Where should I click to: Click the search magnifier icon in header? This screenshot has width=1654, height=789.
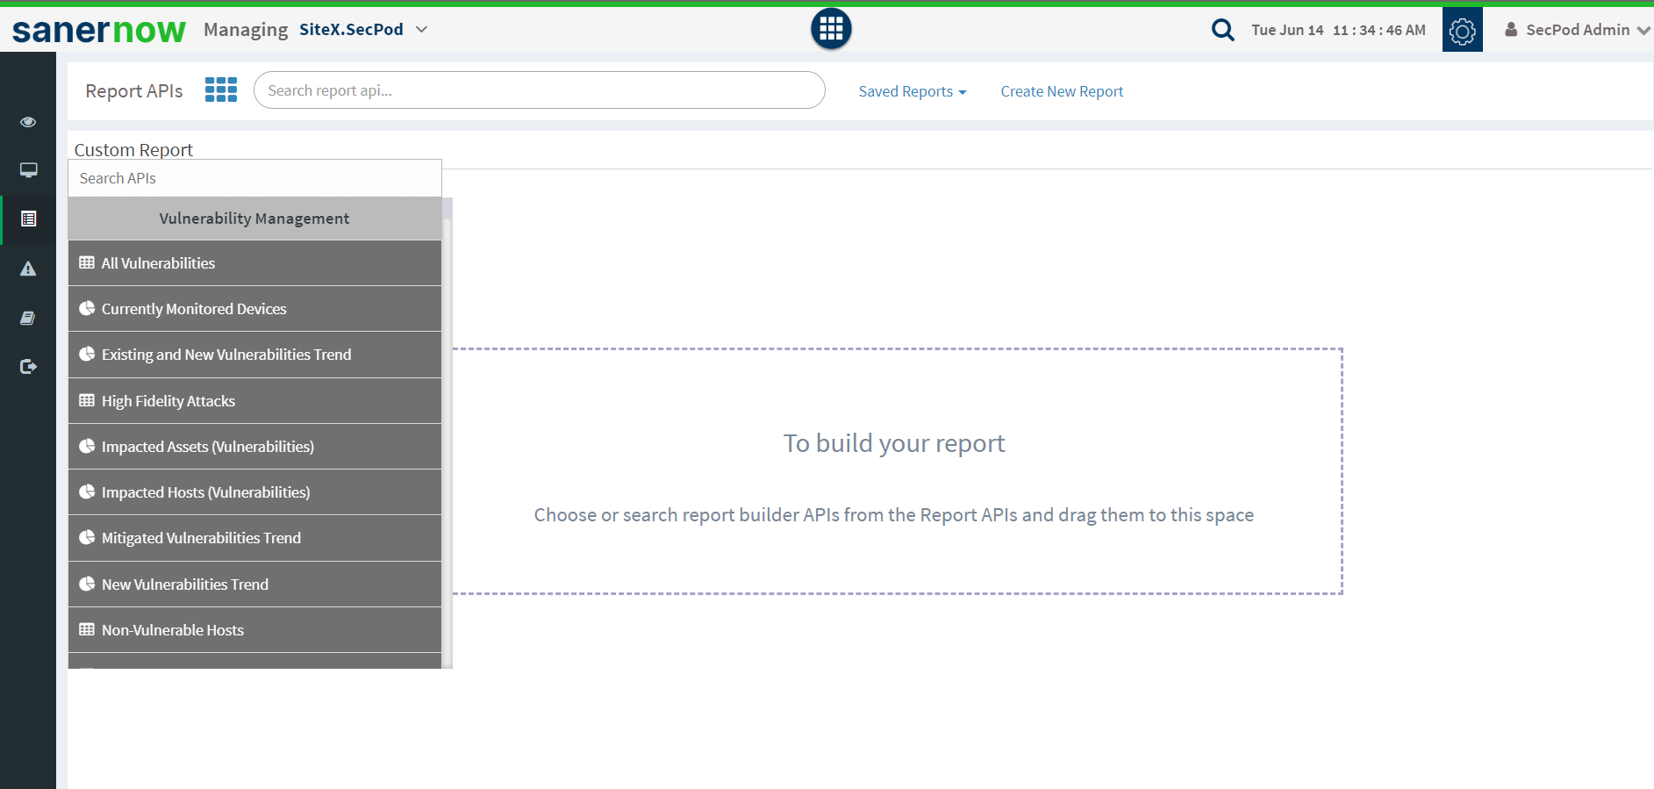pos(1222,30)
